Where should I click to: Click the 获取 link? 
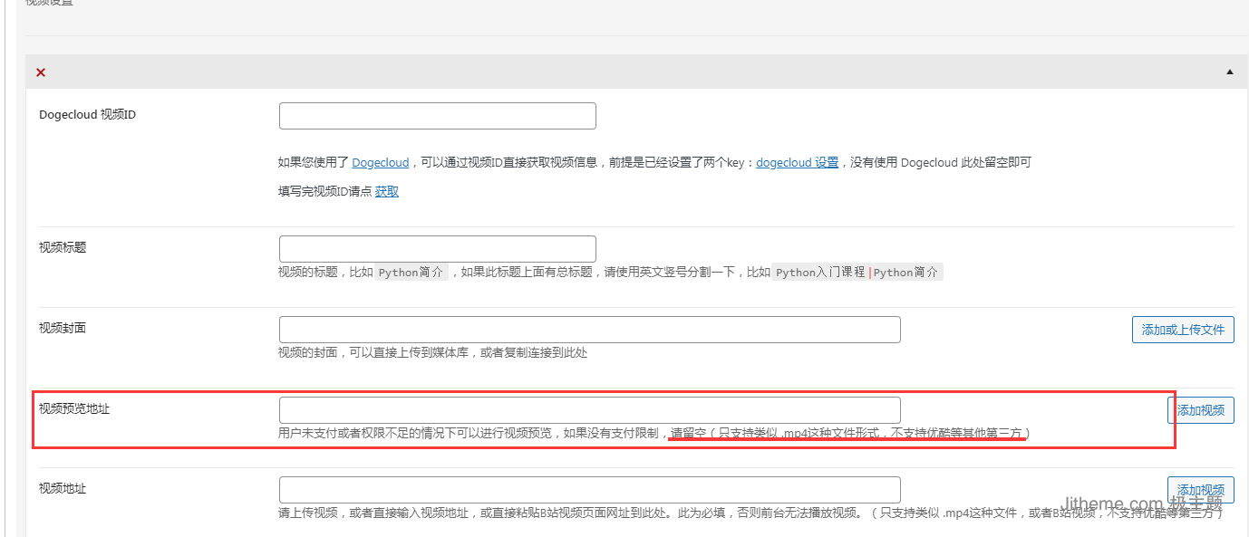[387, 192]
